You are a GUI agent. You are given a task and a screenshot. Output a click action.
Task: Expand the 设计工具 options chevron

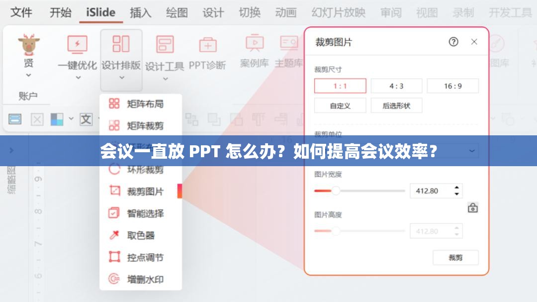click(165, 77)
